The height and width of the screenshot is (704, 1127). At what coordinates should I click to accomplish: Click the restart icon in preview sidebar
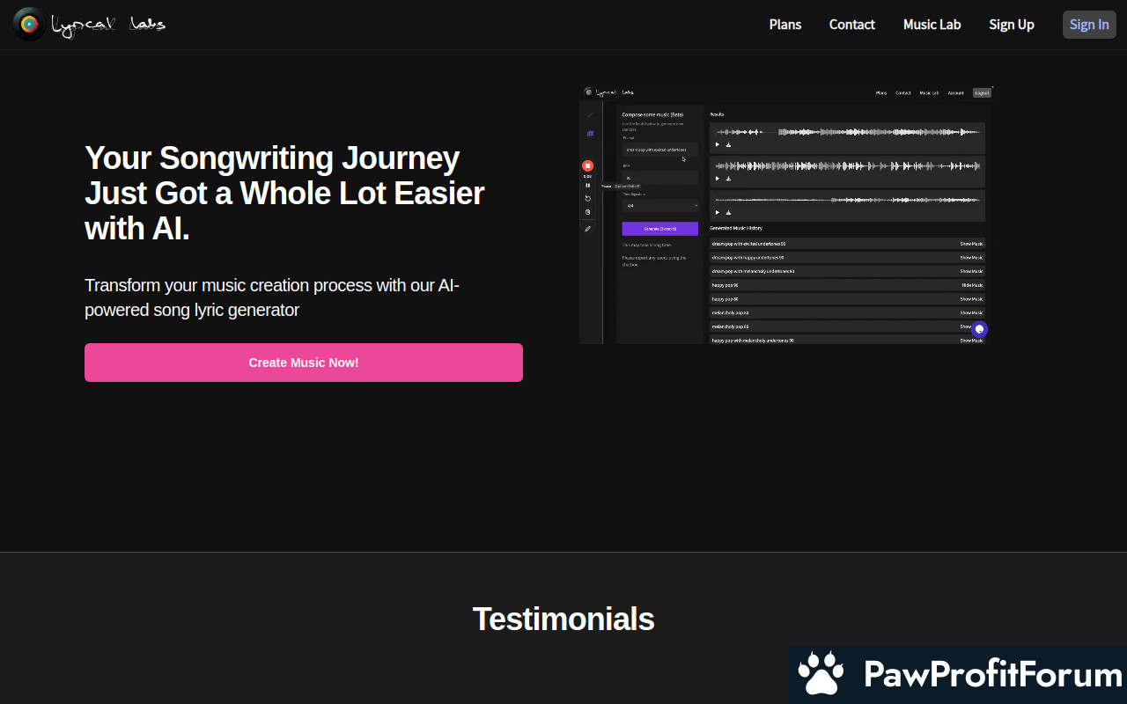point(587,198)
